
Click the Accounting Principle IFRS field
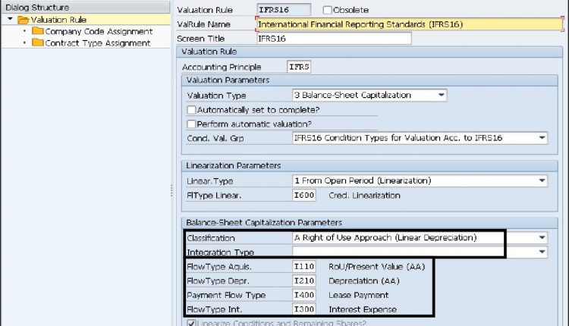299,67
